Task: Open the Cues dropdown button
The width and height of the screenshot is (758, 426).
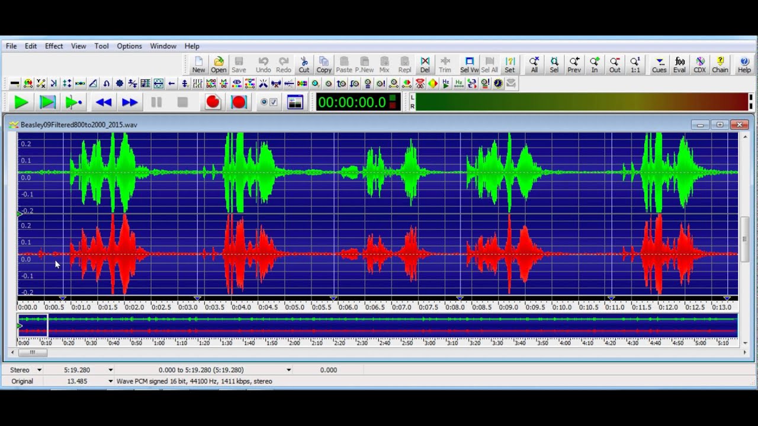Action: 659,65
